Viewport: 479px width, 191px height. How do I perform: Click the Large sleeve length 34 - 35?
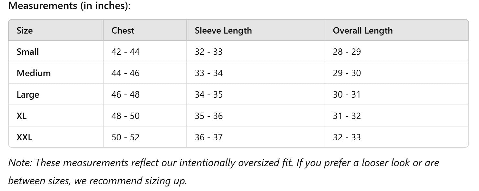click(x=208, y=95)
